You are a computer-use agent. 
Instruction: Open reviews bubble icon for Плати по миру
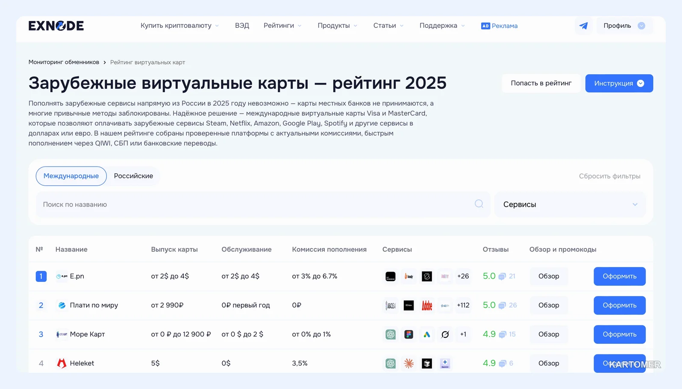(502, 306)
